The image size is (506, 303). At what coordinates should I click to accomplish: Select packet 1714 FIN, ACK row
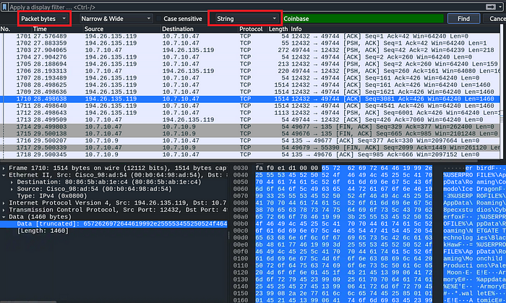tap(250, 127)
